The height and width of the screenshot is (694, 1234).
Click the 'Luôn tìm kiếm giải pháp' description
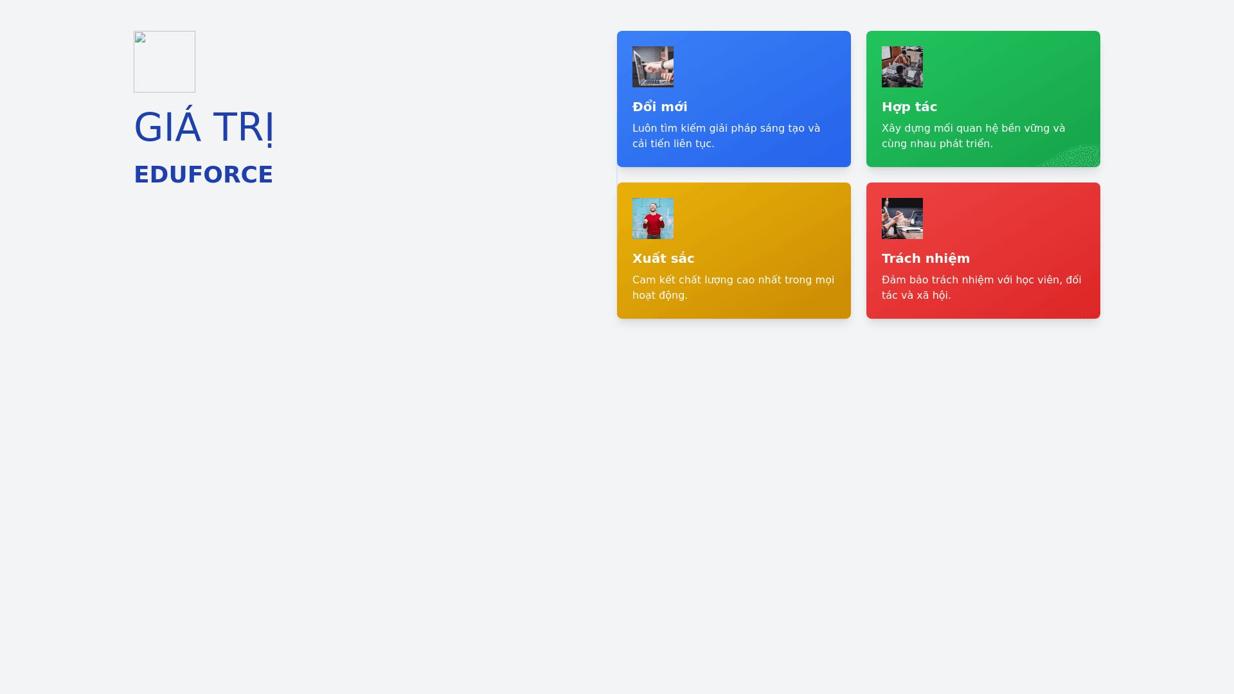pyautogui.click(x=726, y=136)
